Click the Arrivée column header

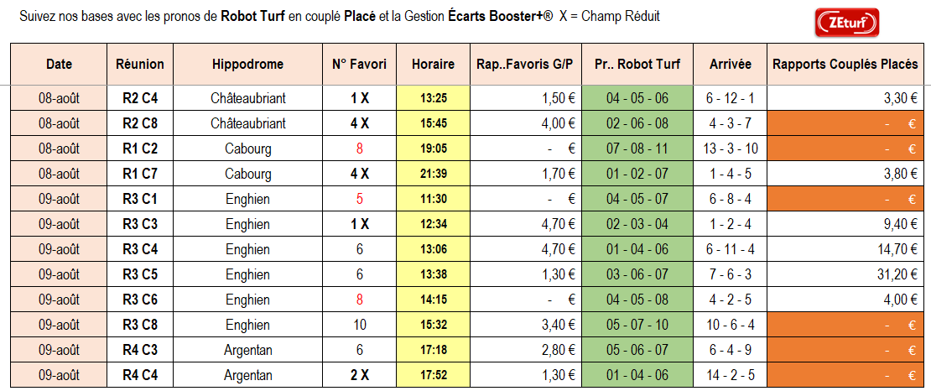(730, 64)
